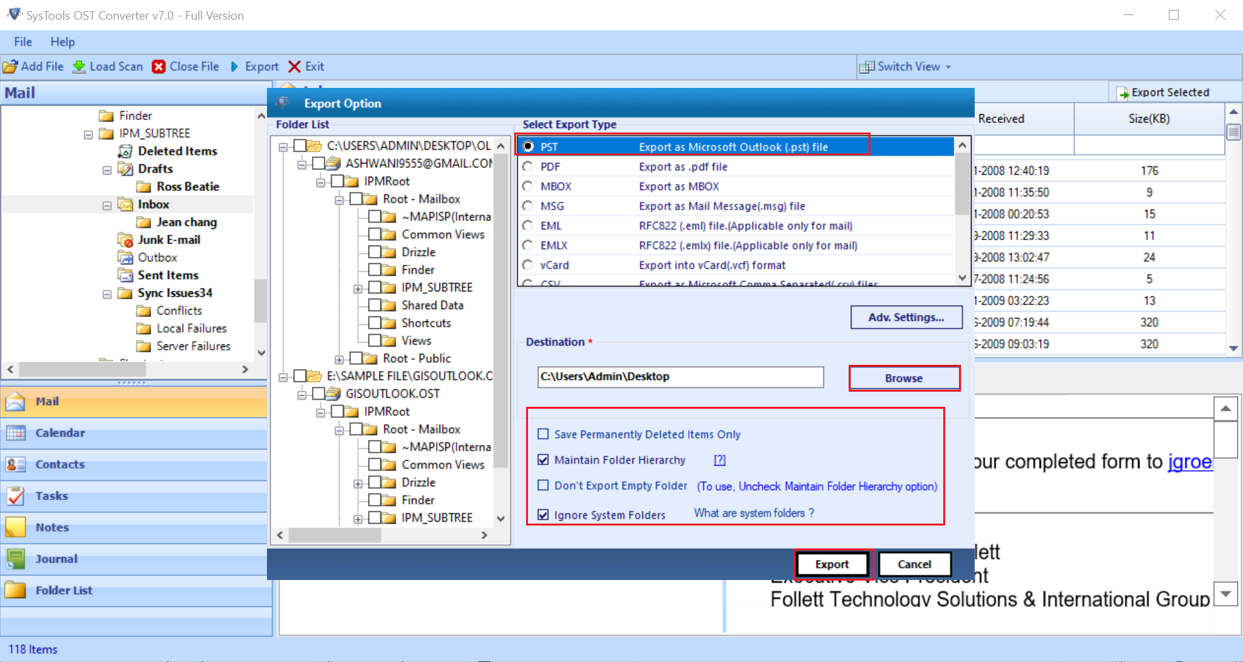Click the Browse button for destination
This screenshot has height=662, width=1243.
(x=903, y=379)
